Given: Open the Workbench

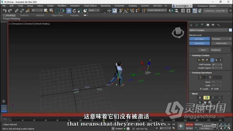Looking at the screenshot, I should point(216,50).
